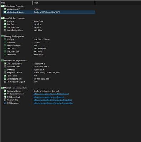Image resolution: width=141 pixels, height=142 pixels.
Task: Click the 3003 MHz (DDR) value
Action: tap(40, 49)
